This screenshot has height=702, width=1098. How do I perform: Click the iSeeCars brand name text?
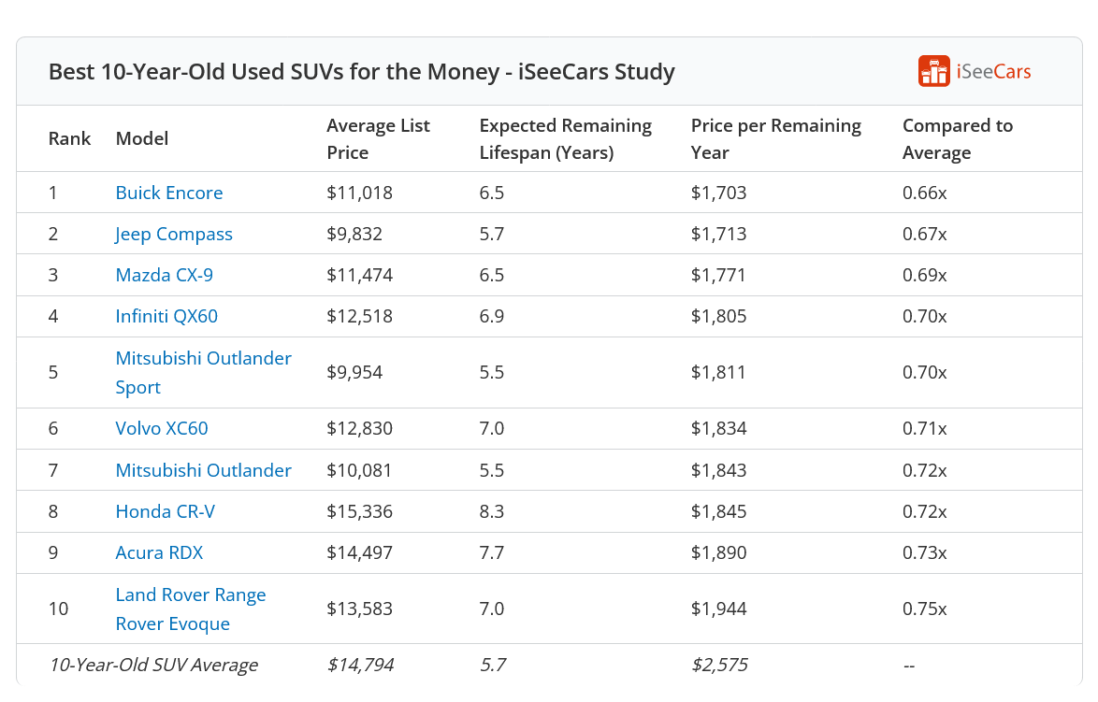point(993,72)
